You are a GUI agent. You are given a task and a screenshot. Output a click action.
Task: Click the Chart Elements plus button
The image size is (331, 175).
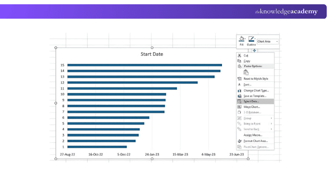(x=254, y=51)
